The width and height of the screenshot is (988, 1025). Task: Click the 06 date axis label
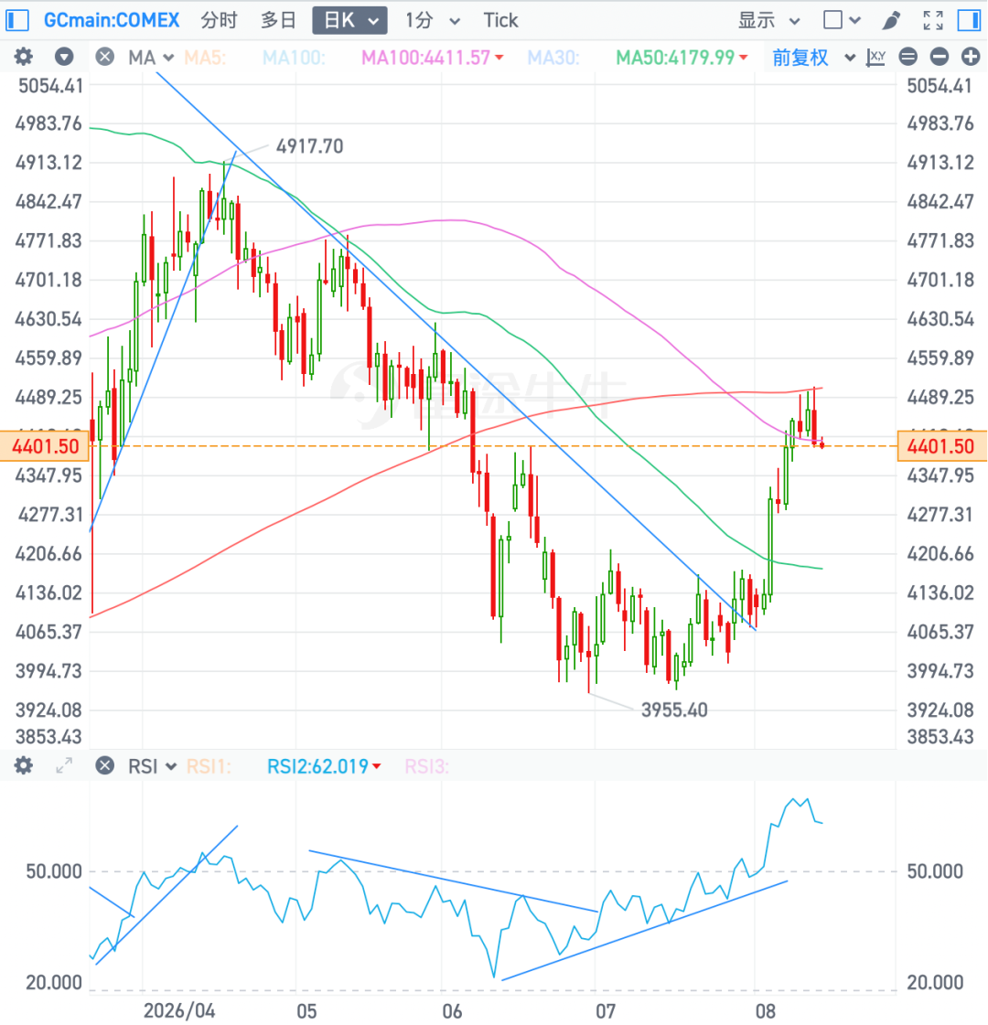pyautogui.click(x=453, y=1010)
